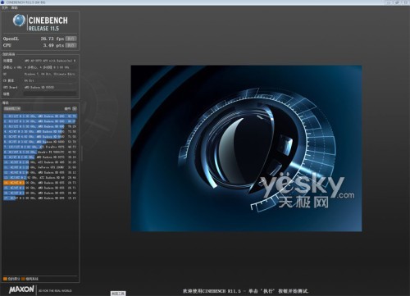Click the MAXON logo
This screenshot has height=296, width=410.
click(x=21, y=289)
